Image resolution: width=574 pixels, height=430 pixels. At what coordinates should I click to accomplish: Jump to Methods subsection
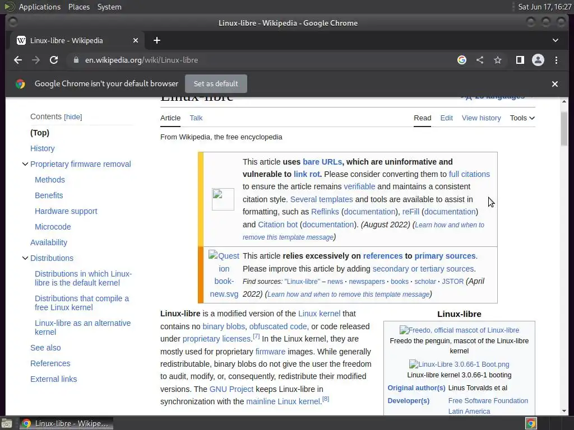pyautogui.click(x=50, y=180)
